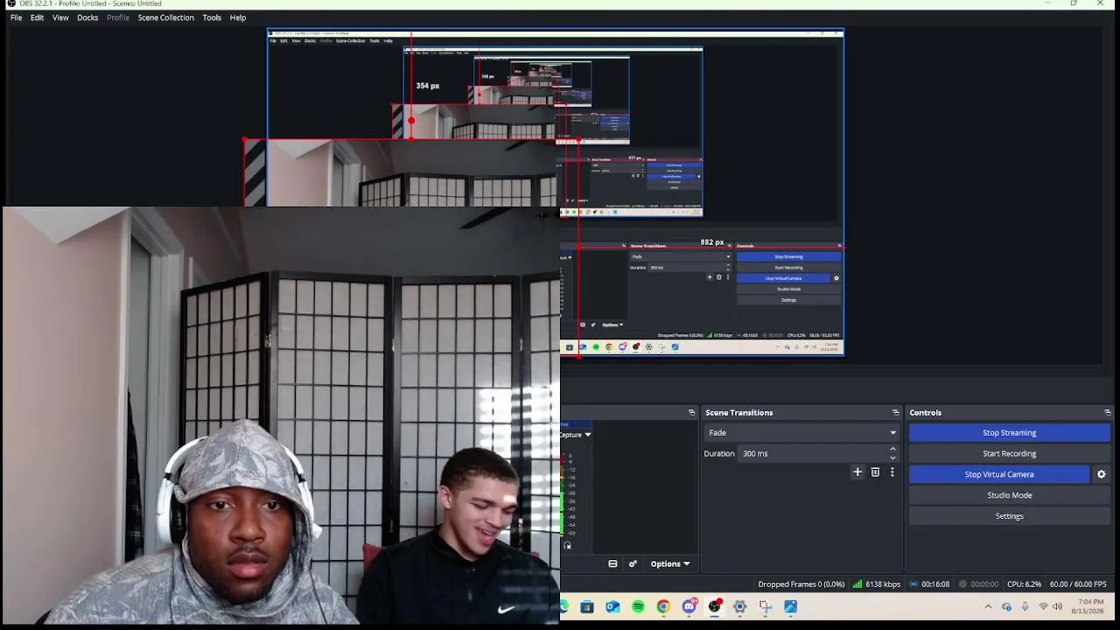This screenshot has height=630, width=1120.
Task: Click the 00:16:08 stream timer
Action: [x=935, y=584]
